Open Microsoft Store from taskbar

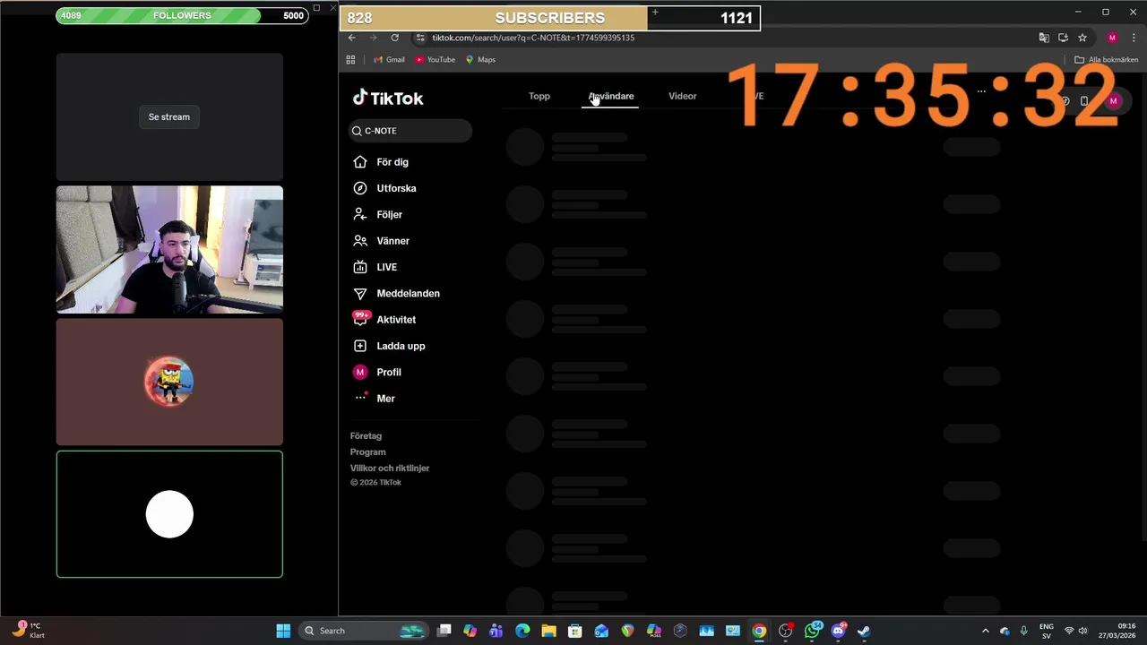pyautogui.click(x=575, y=631)
